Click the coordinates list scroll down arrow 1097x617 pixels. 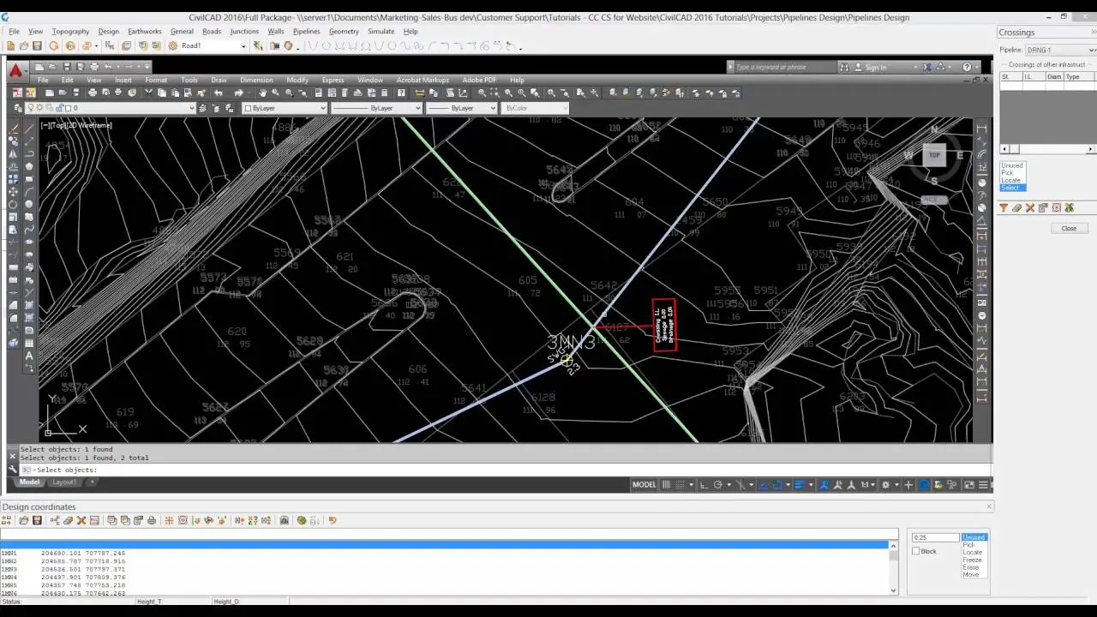(894, 590)
